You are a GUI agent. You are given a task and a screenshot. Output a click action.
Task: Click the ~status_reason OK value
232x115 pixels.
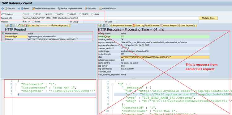(x=122, y=39)
